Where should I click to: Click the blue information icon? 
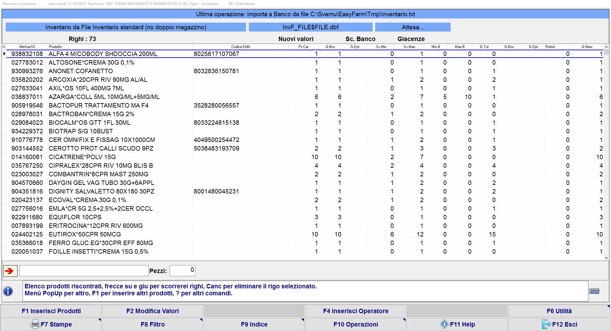(x=8, y=291)
